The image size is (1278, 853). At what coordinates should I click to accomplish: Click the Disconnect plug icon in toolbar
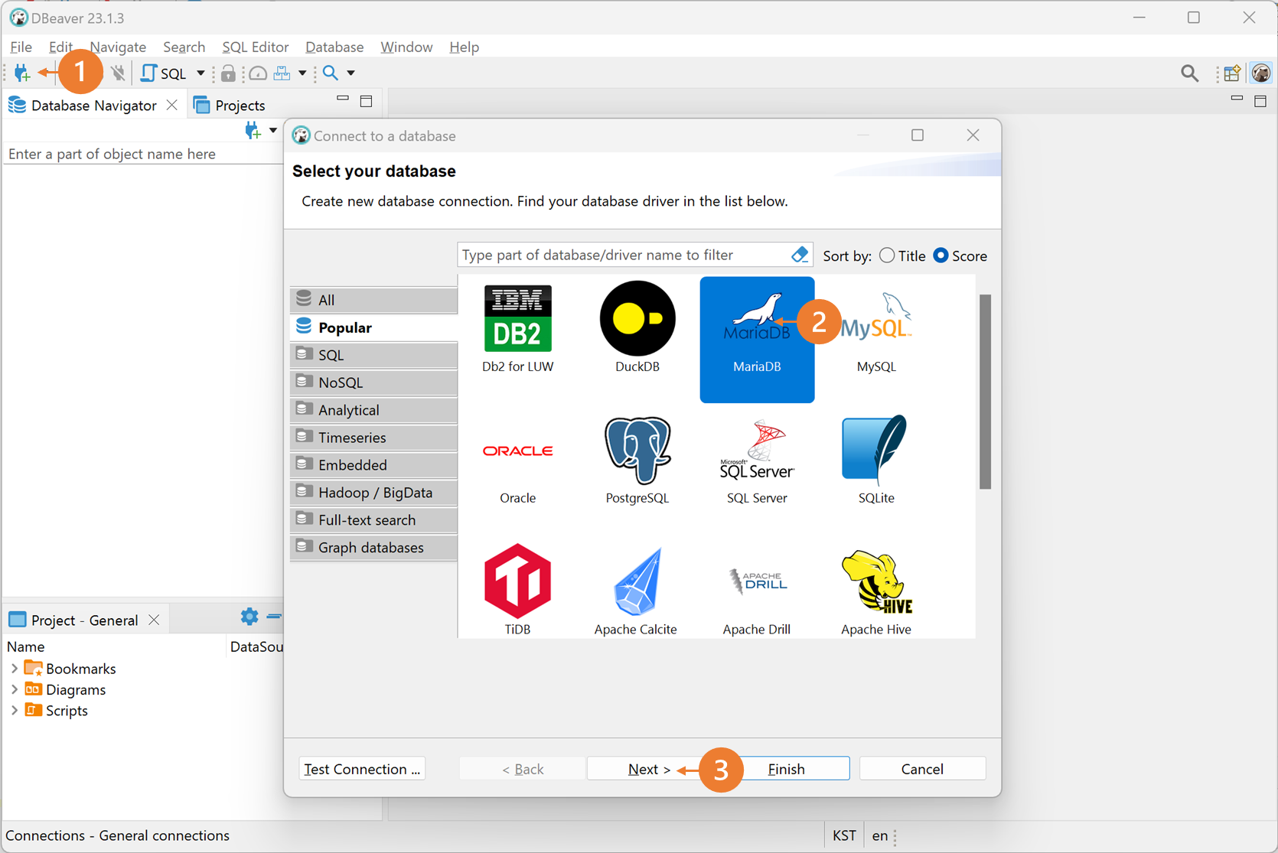(x=118, y=73)
